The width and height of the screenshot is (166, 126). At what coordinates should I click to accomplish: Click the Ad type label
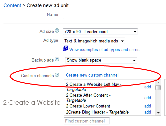pyautogui.click(x=51, y=40)
